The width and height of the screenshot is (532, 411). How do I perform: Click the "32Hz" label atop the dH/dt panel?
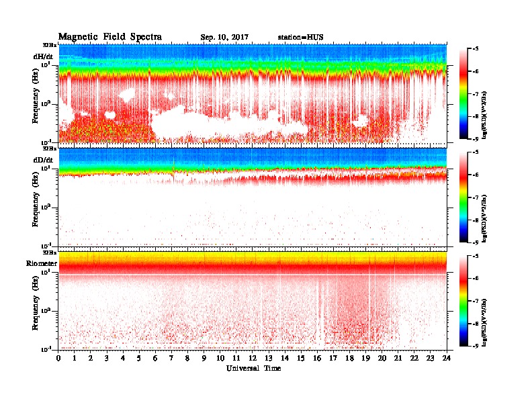point(50,44)
